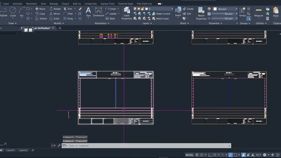
Task: Switch to Layout2 tab
Action: (x=23, y=150)
